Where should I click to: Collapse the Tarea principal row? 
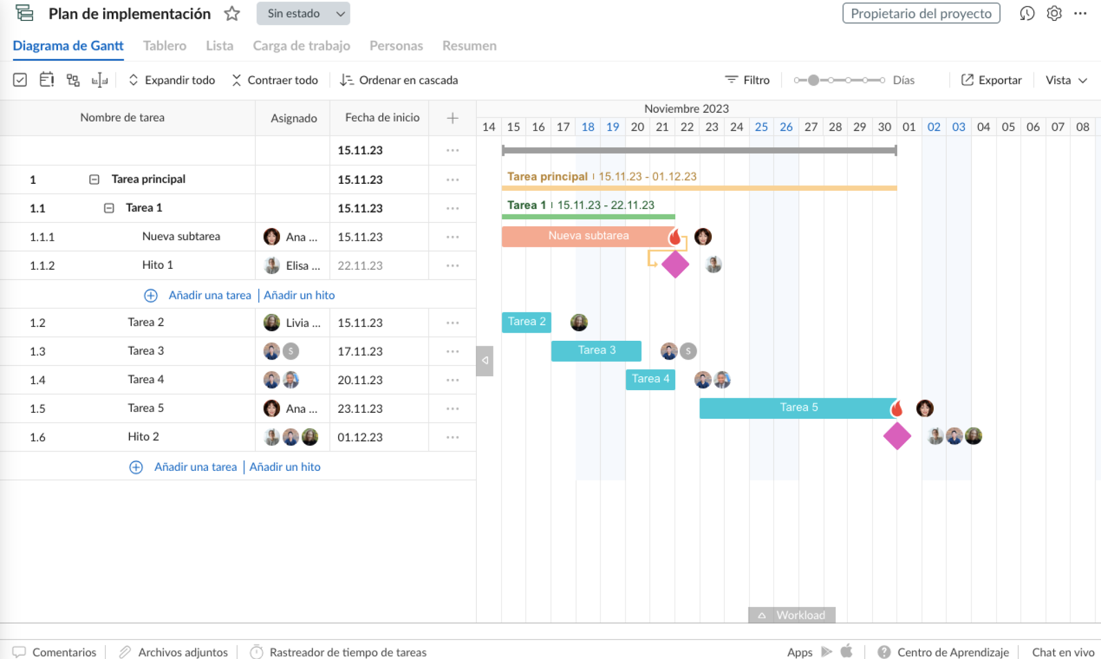pos(94,179)
